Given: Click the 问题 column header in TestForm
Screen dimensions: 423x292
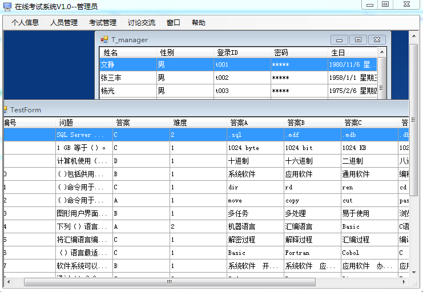Looking at the screenshot, I should click(84, 123).
